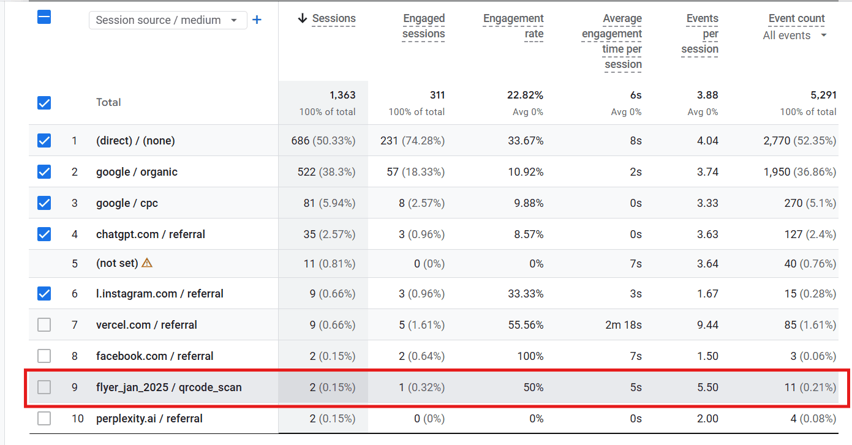Screen dimensions: 852x445
Task: Click engaged sessions cell 231 (74.28%)
Action: (413, 141)
